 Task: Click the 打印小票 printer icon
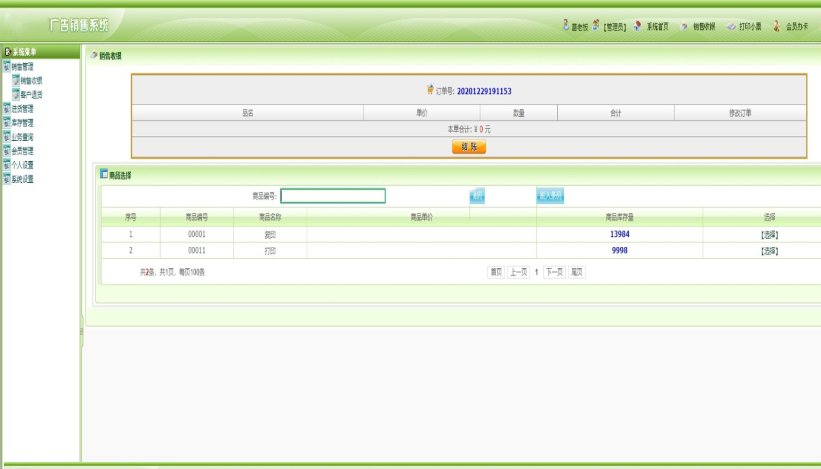[x=731, y=26]
